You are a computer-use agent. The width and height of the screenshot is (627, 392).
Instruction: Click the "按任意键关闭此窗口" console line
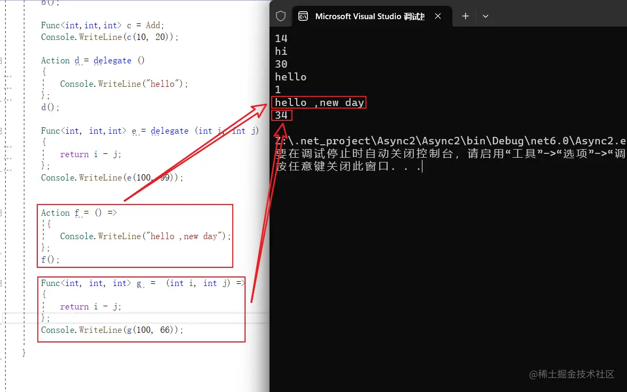(x=348, y=166)
